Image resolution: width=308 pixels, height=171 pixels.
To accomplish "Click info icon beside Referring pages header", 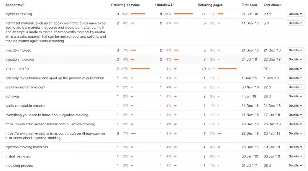I will click(x=224, y=4).
